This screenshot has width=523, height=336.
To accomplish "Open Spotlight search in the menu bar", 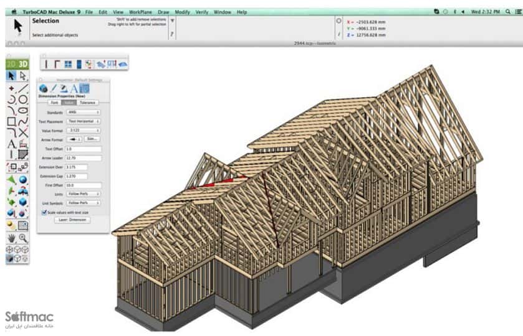I will (508, 12).
